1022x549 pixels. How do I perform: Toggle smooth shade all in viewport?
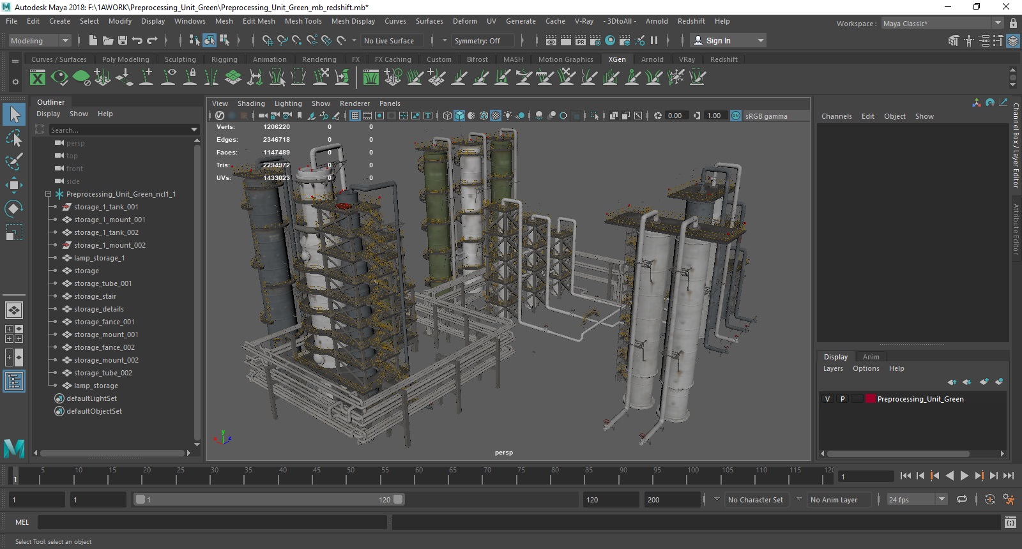click(459, 116)
